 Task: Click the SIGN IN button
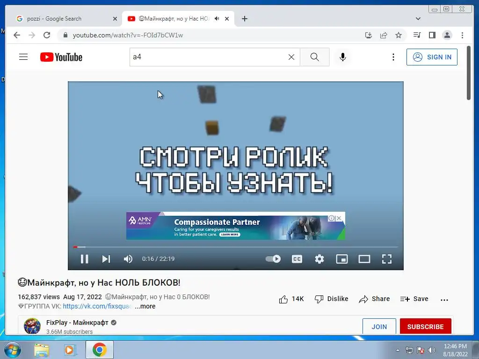pyautogui.click(x=432, y=57)
